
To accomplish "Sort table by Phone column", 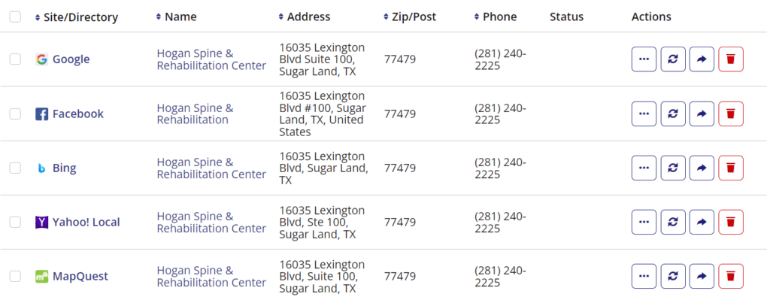I will click(496, 17).
